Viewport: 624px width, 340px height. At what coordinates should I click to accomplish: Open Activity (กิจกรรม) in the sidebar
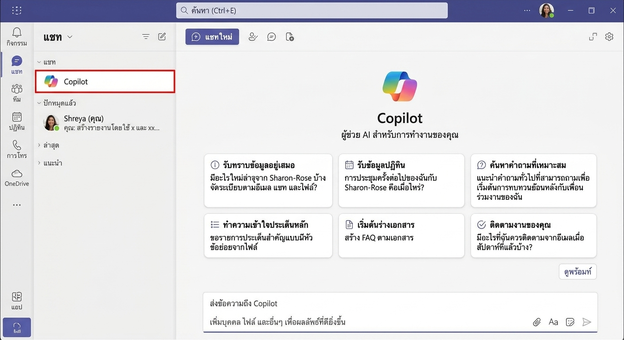pos(17,36)
